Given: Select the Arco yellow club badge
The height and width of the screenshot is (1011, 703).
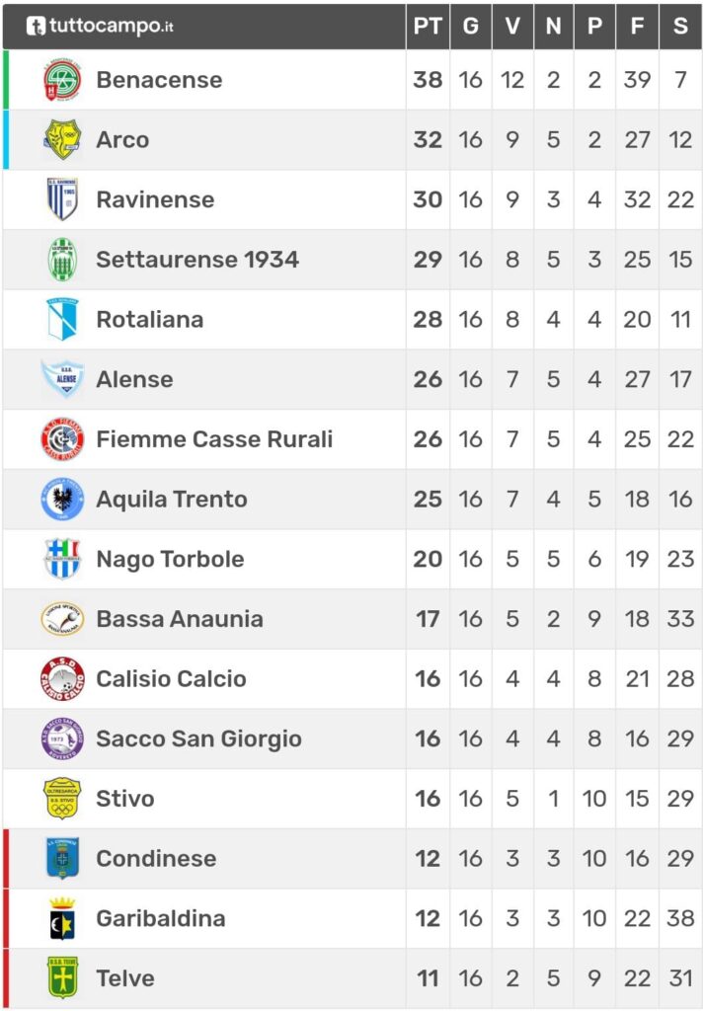Looking at the screenshot, I should 62,139.
